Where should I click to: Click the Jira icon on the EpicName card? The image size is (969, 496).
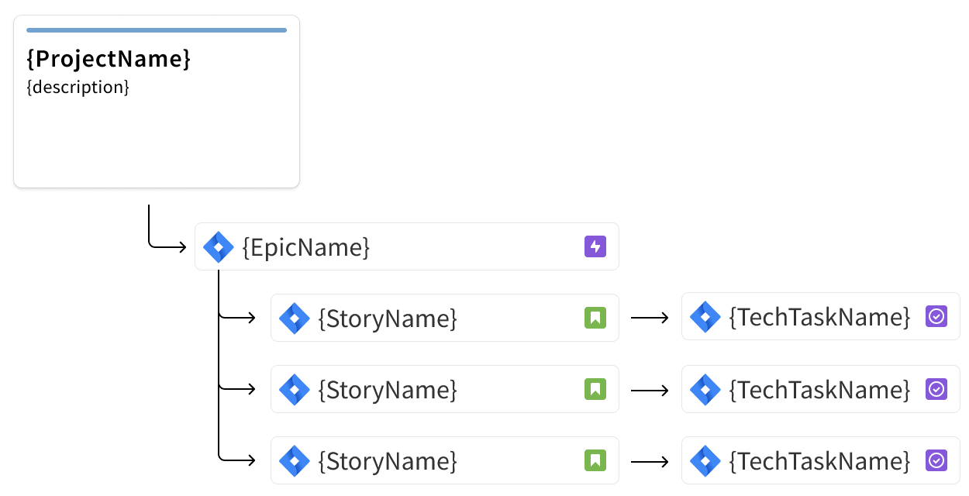[218, 247]
